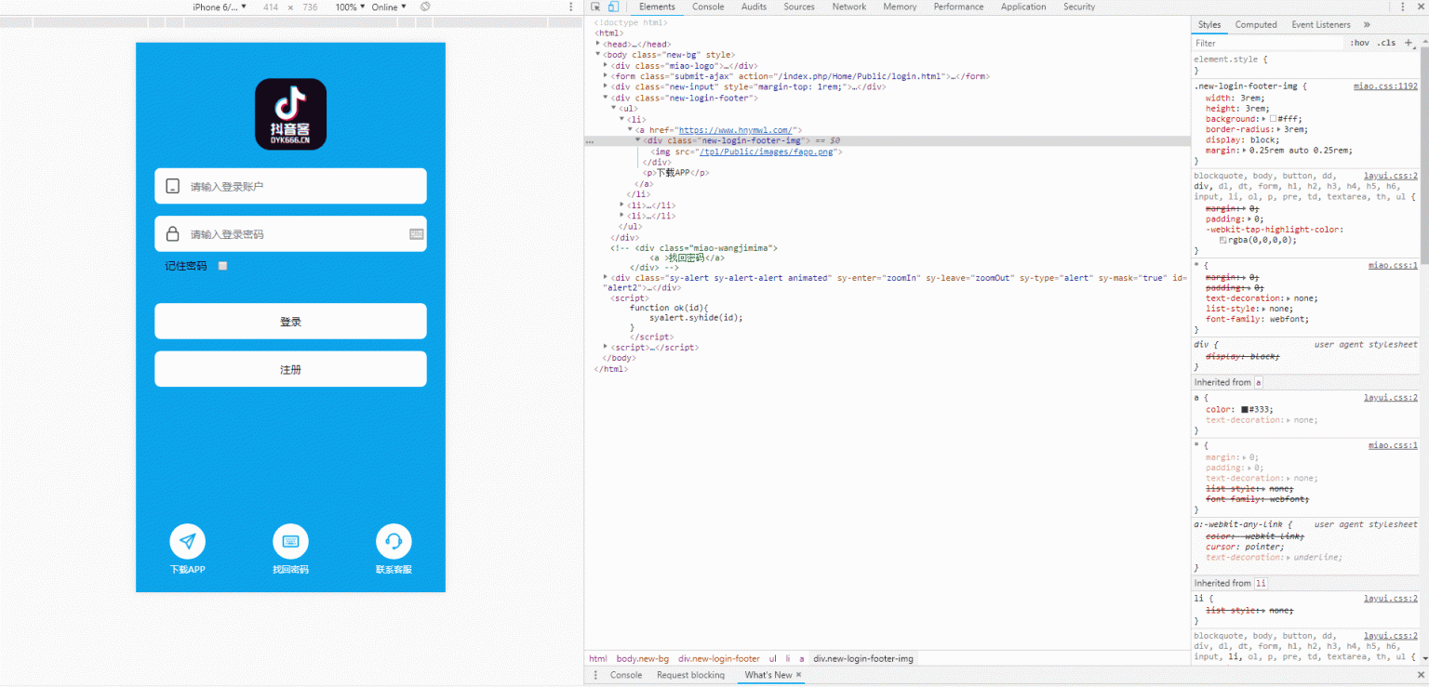The height and width of the screenshot is (687, 1429).
Task: Open the Console drawer tab
Action: [x=626, y=675]
